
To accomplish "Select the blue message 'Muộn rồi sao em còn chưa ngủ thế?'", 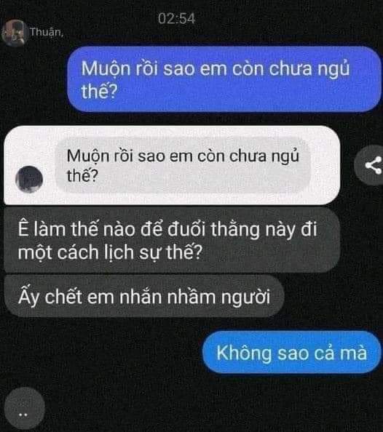I will [x=224, y=79].
